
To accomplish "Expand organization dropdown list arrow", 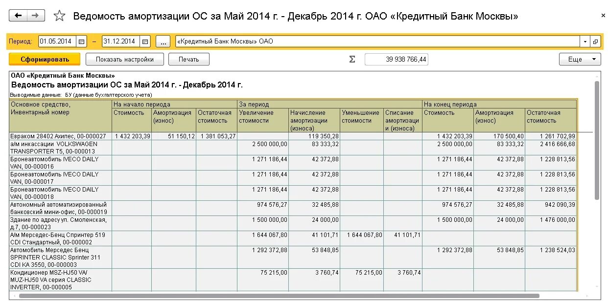I will coord(585,42).
